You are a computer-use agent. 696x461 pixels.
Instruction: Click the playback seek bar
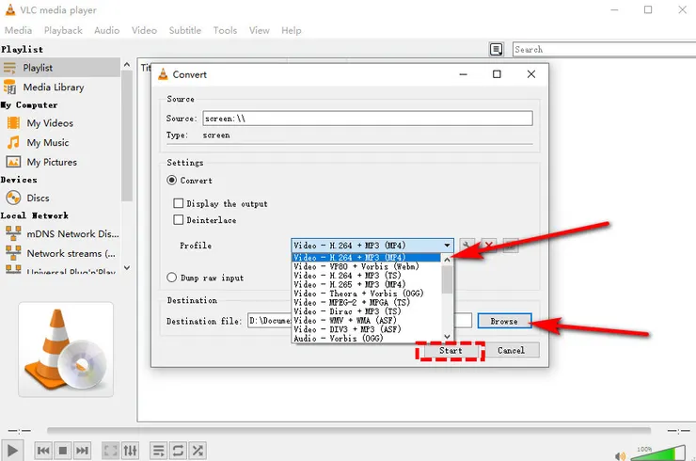[x=348, y=430]
